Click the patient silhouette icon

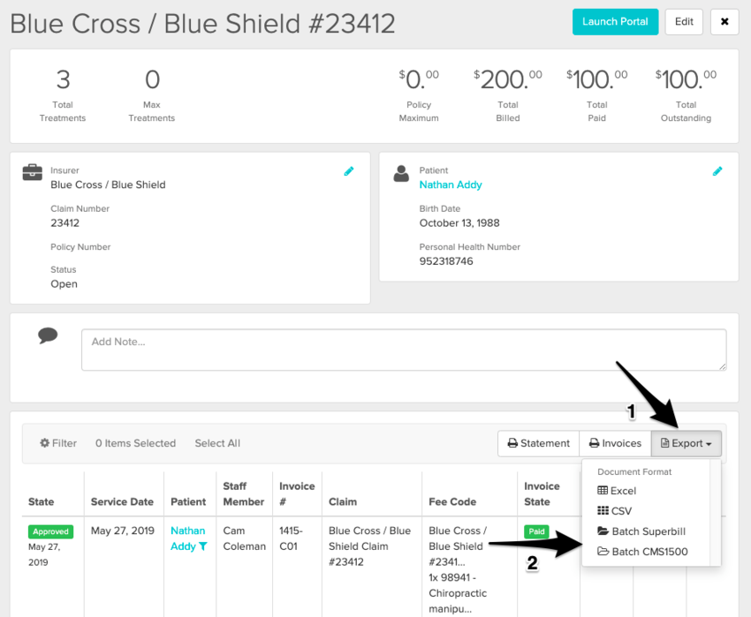[x=401, y=173]
